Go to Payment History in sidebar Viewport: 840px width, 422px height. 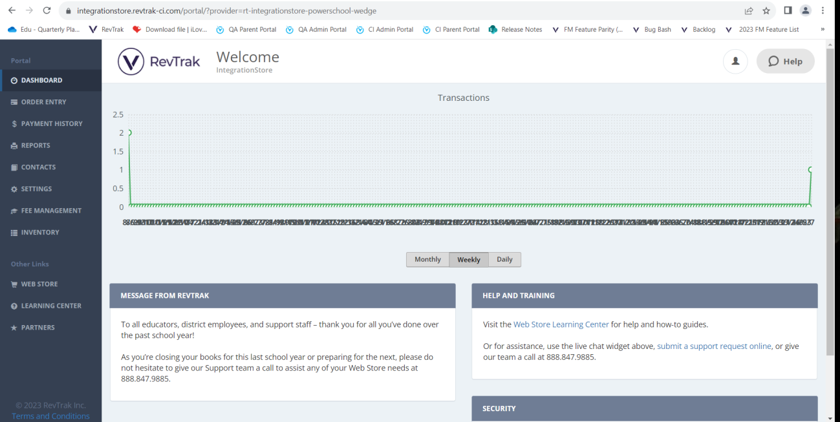point(51,123)
